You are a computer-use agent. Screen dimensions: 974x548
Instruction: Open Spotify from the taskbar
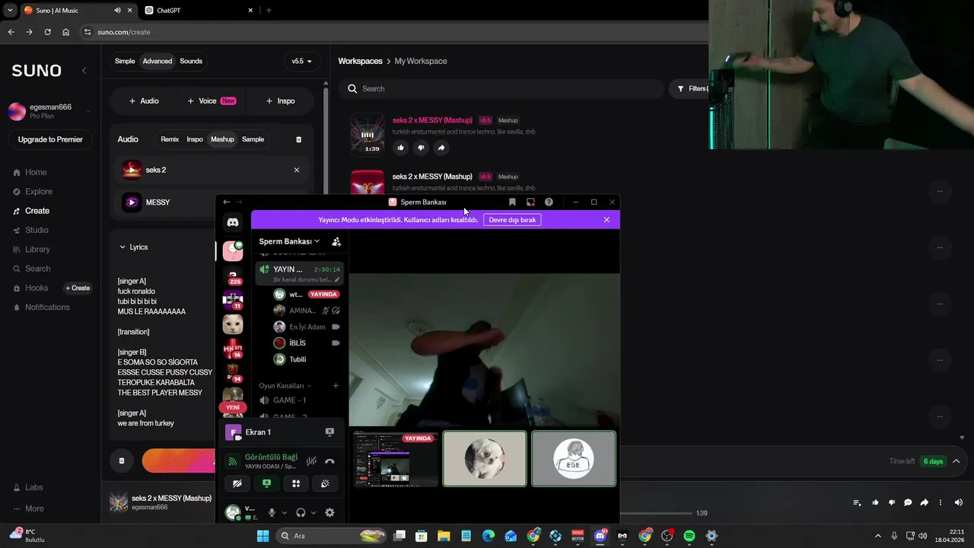689,536
